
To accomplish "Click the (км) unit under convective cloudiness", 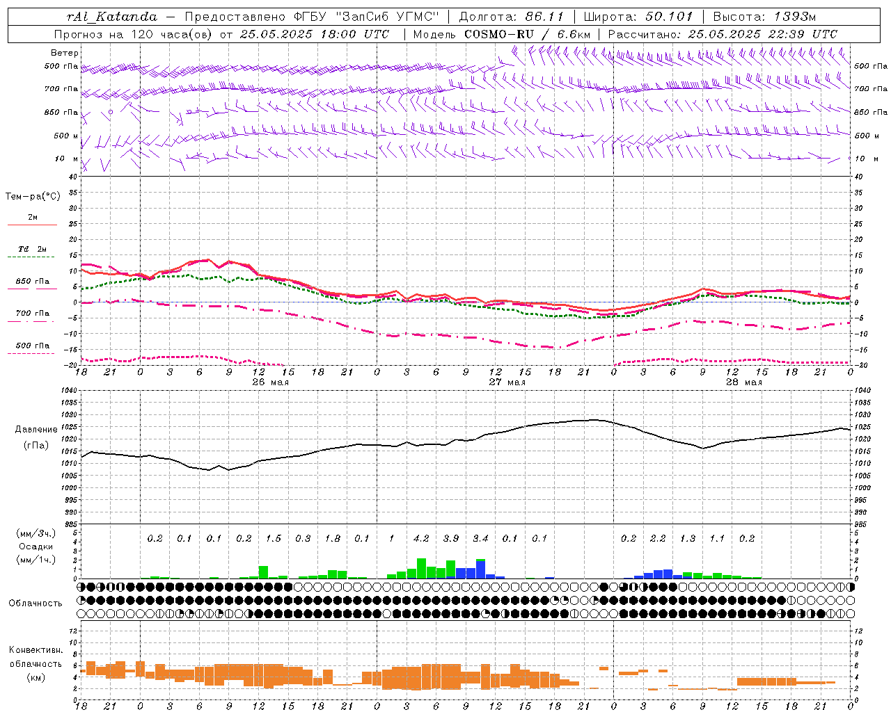I will (x=36, y=677).
